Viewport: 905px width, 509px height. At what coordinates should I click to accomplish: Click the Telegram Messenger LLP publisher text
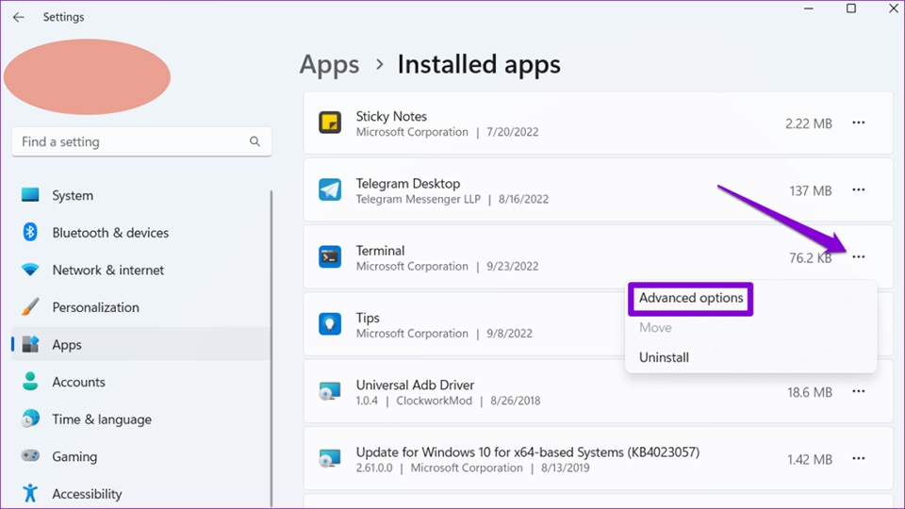point(418,199)
